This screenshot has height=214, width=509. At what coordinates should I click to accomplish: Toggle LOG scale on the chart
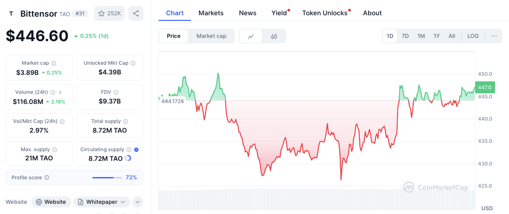[473, 36]
